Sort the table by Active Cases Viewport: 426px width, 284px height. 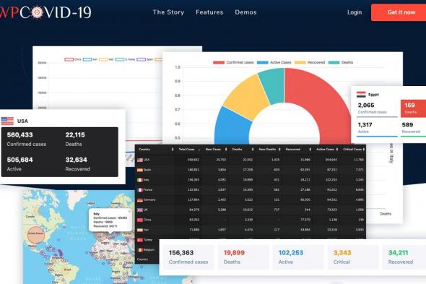click(327, 149)
